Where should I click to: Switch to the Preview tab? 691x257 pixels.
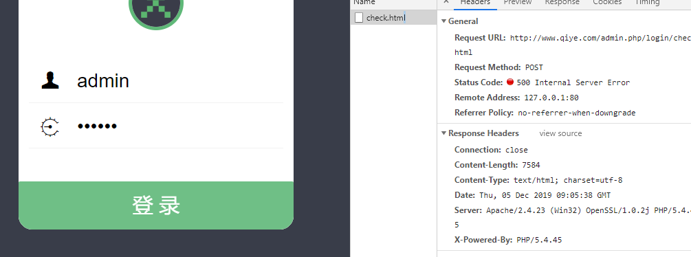point(518,2)
